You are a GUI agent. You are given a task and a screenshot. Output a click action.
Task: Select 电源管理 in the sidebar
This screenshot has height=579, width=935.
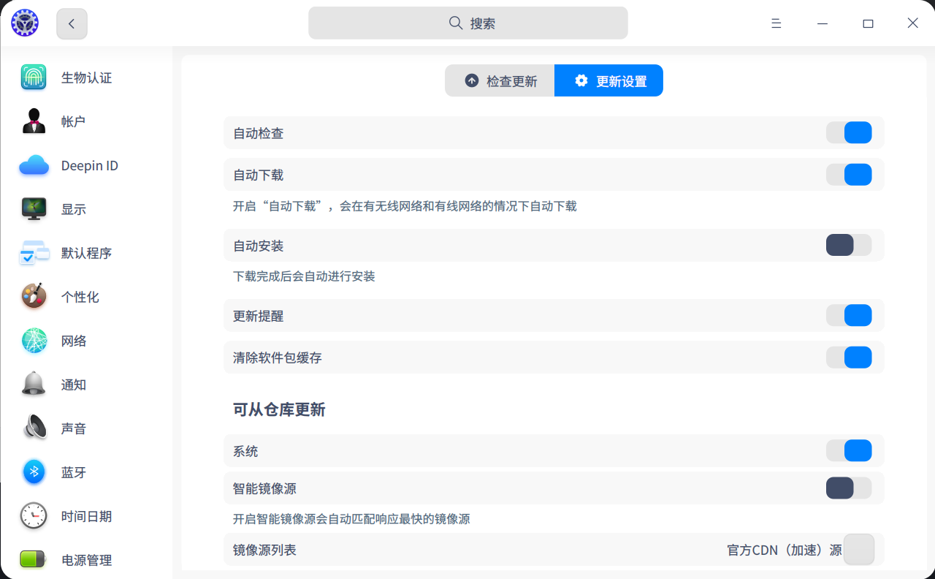pos(86,560)
